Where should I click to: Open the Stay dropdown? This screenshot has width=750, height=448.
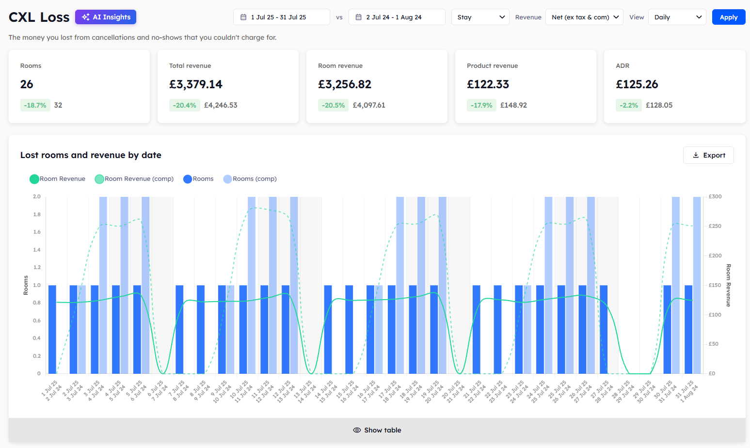pos(480,17)
